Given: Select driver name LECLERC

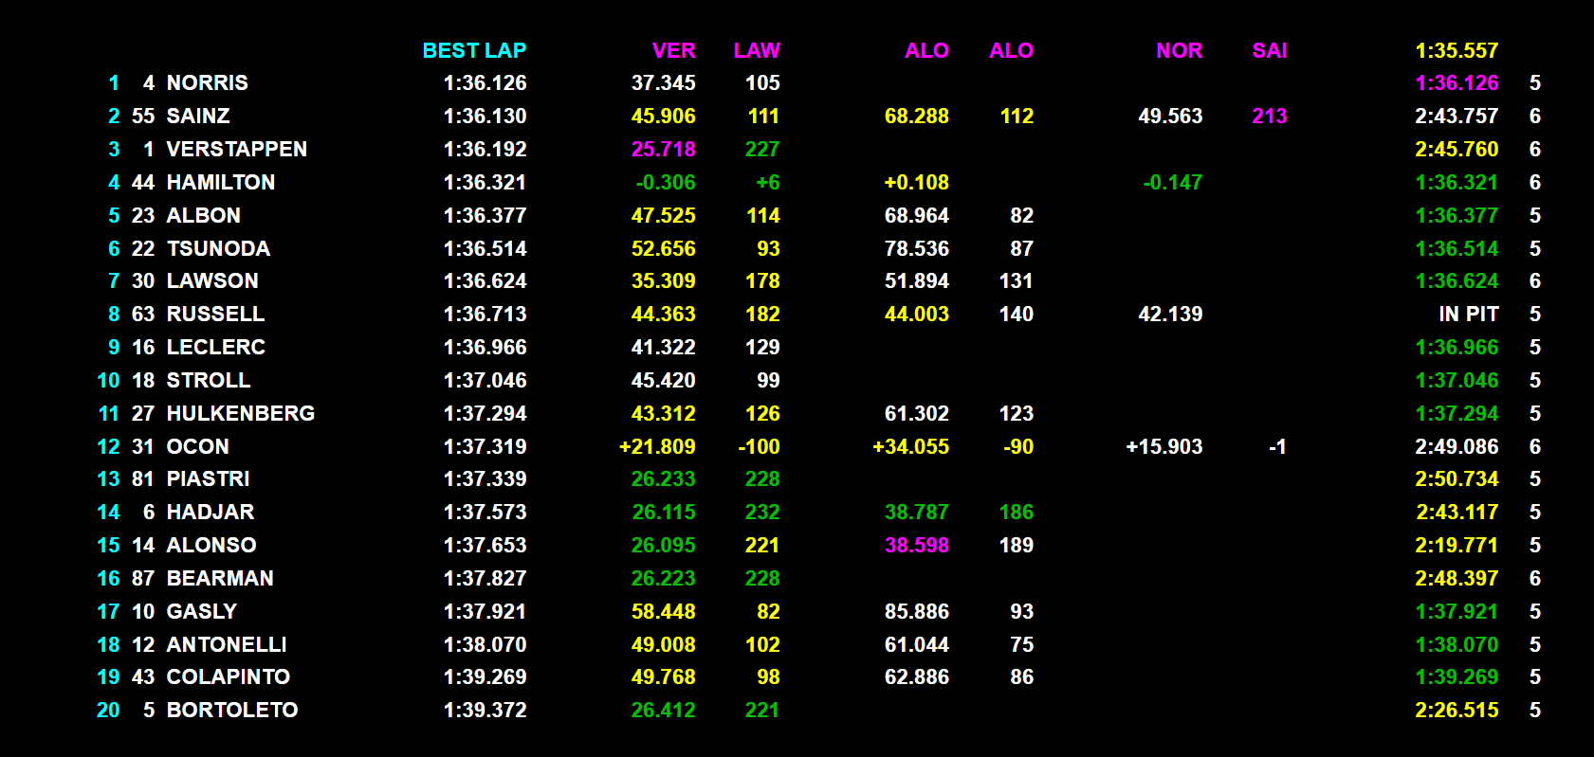Looking at the screenshot, I should tap(215, 348).
